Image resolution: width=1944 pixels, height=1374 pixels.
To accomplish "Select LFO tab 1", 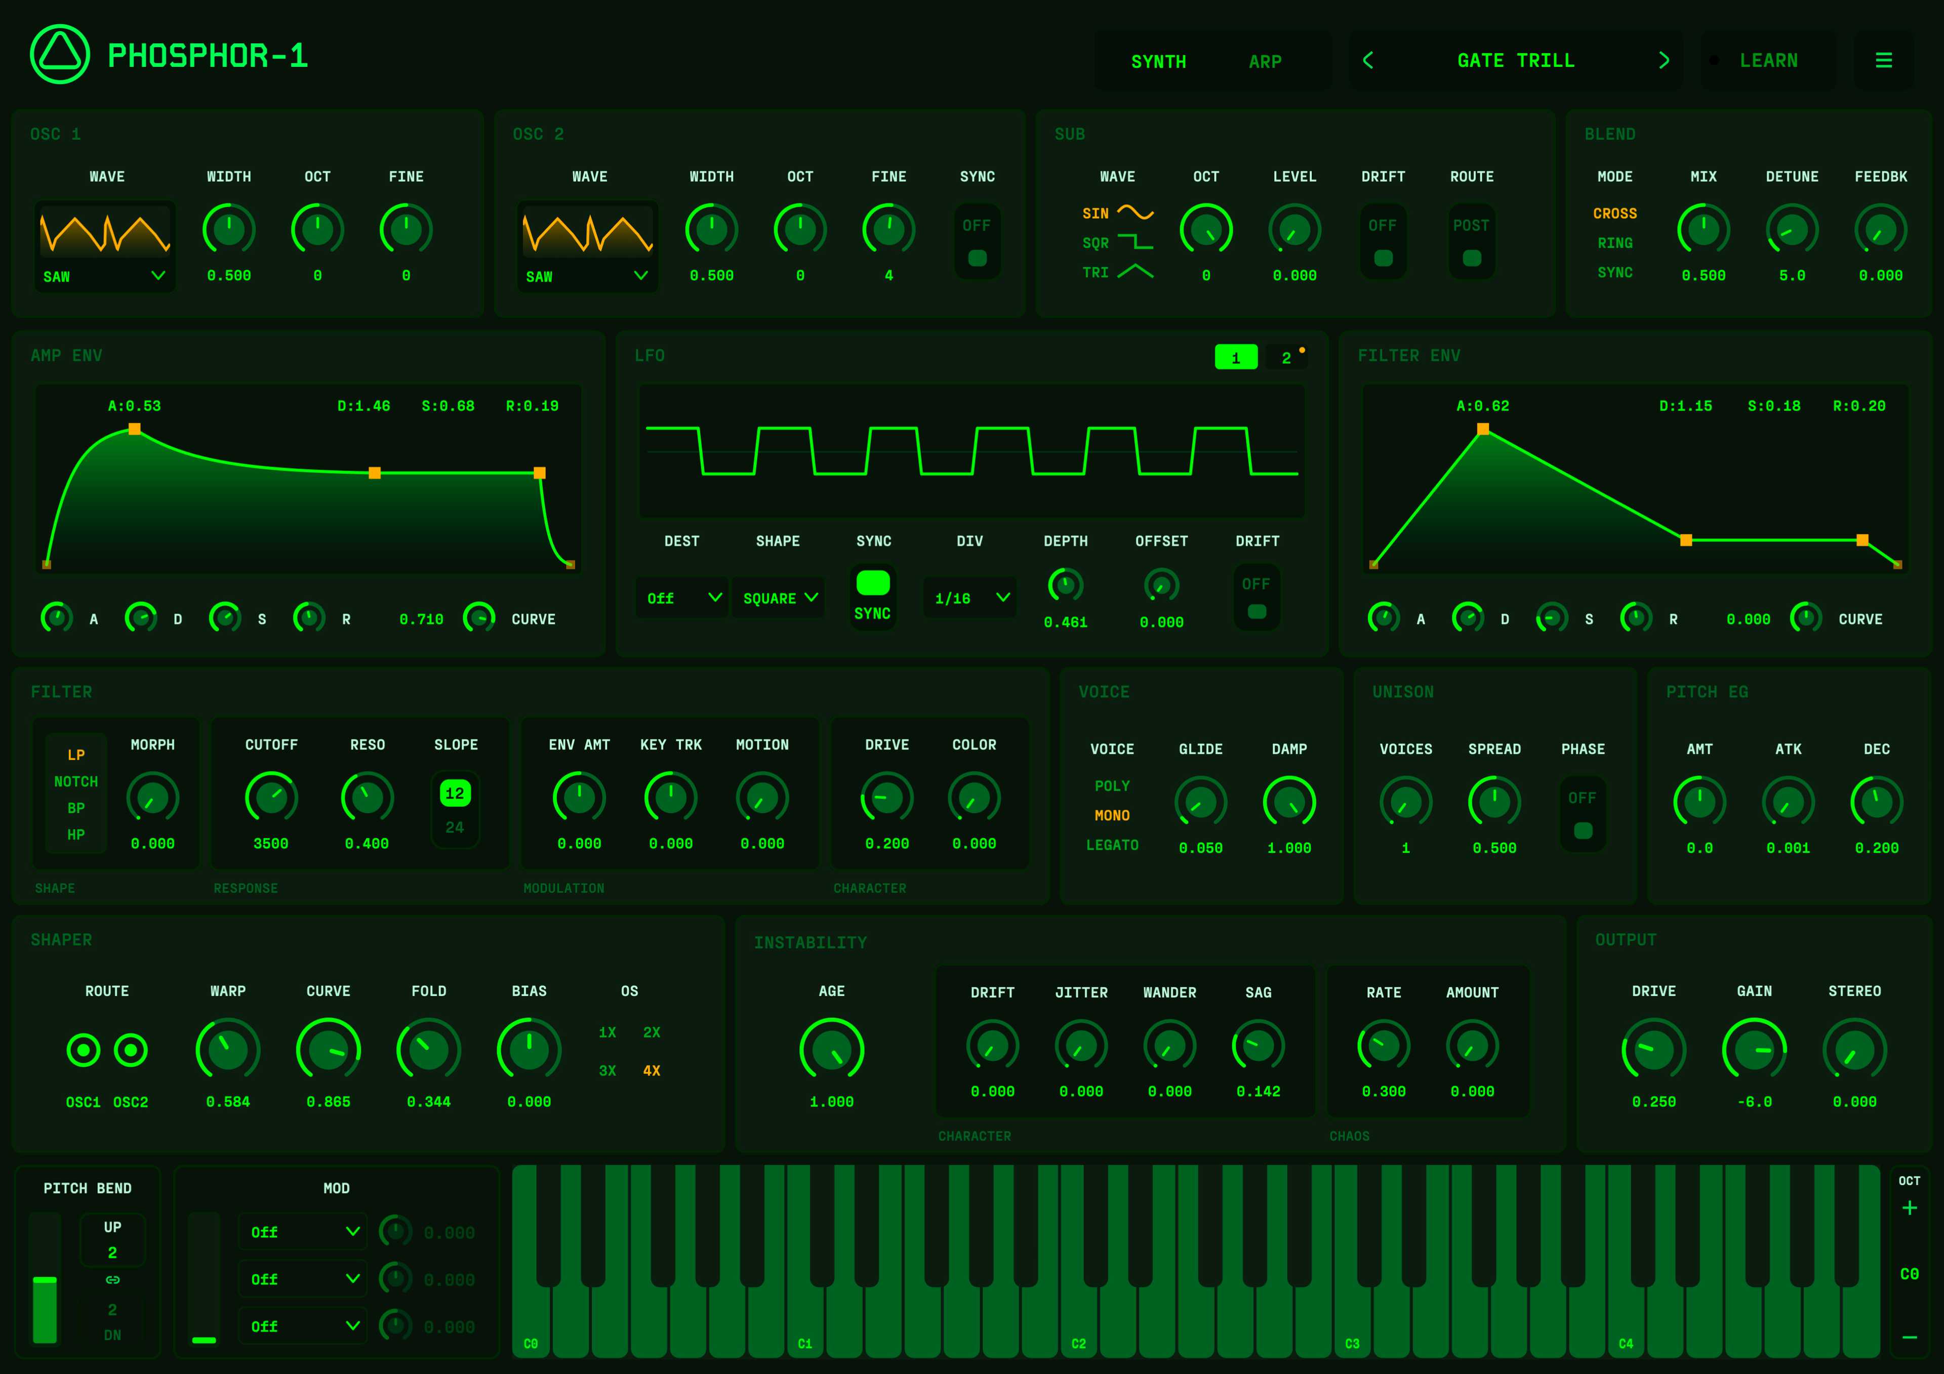I will click(x=1236, y=357).
